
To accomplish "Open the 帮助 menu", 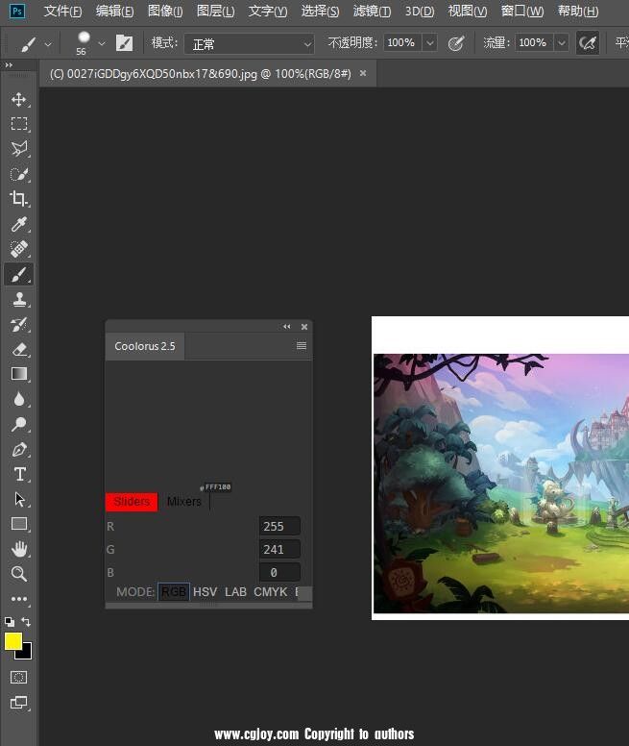I will pyautogui.click(x=578, y=11).
